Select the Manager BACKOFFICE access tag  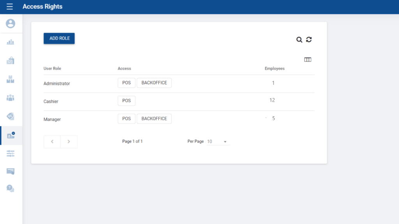point(154,119)
